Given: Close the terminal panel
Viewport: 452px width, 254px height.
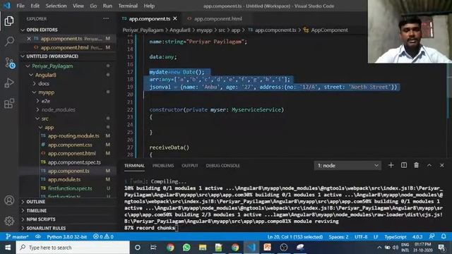Looking at the screenshot, I should coord(441,165).
